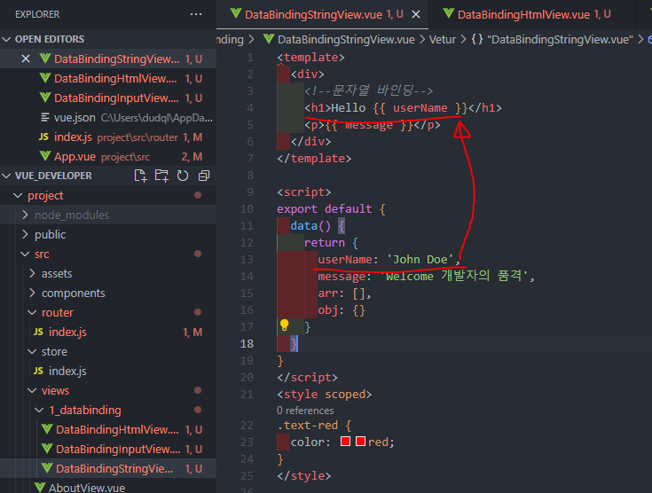Image resolution: width=652 pixels, height=493 pixels.
Task: Open AboutView.vue in the file tree
Action: click(108, 487)
